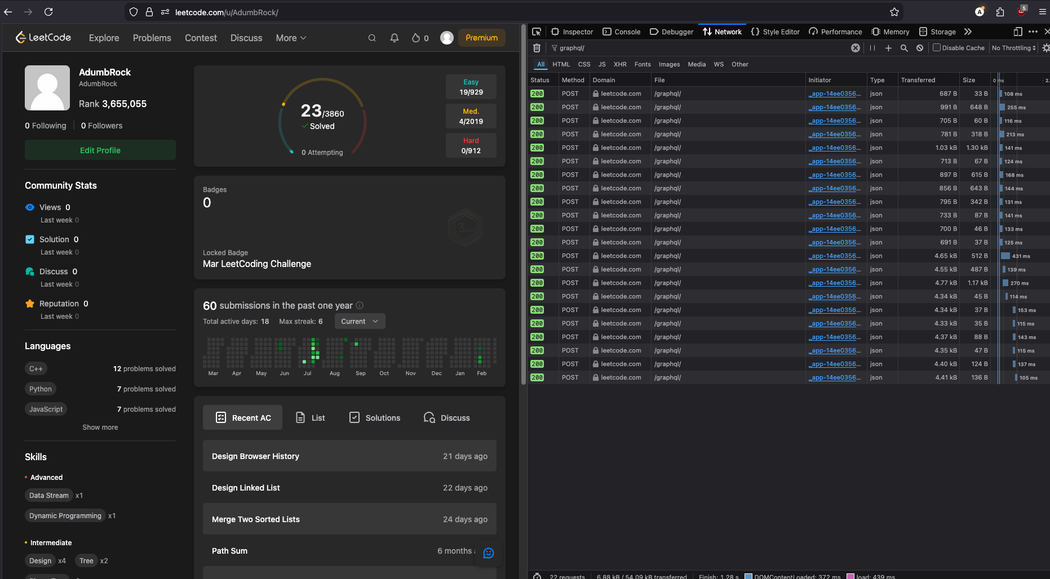Sort requests by Status column header

pyautogui.click(x=543, y=80)
